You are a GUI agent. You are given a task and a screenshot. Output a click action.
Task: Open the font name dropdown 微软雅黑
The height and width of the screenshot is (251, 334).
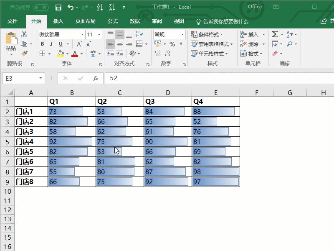pos(82,34)
